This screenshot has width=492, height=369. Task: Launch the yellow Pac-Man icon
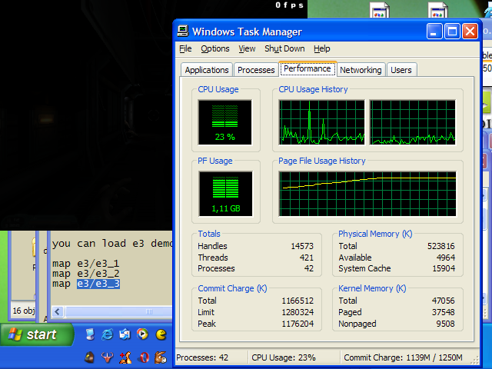click(x=161, y=334)
